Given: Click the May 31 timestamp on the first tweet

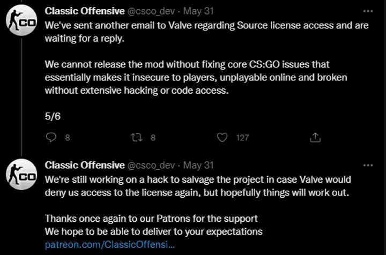Looking at the screenshot, I should pos(198,11).
